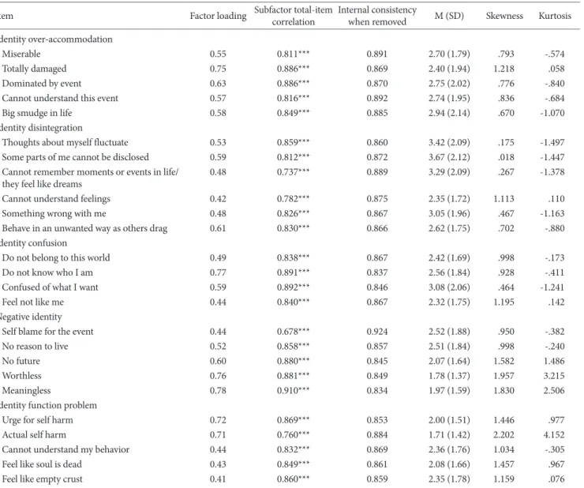584x488 pixels.
Task: Click the 'Factor loading' column header
Action: click(x=218, y=16)
